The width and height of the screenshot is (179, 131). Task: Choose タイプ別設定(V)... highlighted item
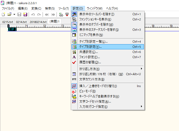(x=108, y=47)
